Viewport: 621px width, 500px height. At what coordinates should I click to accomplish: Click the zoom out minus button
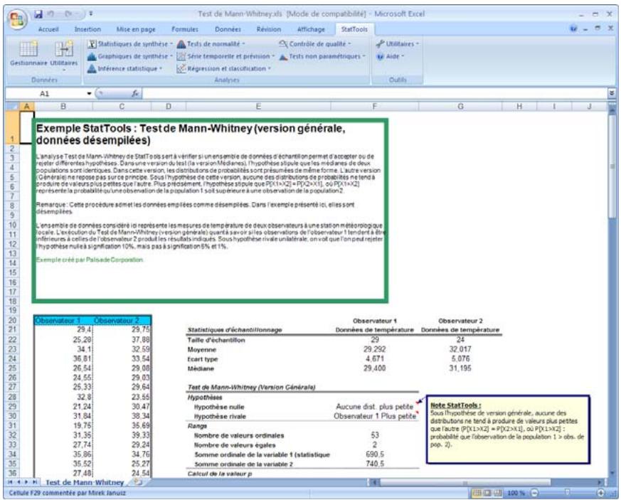click(x=533, y=492)
